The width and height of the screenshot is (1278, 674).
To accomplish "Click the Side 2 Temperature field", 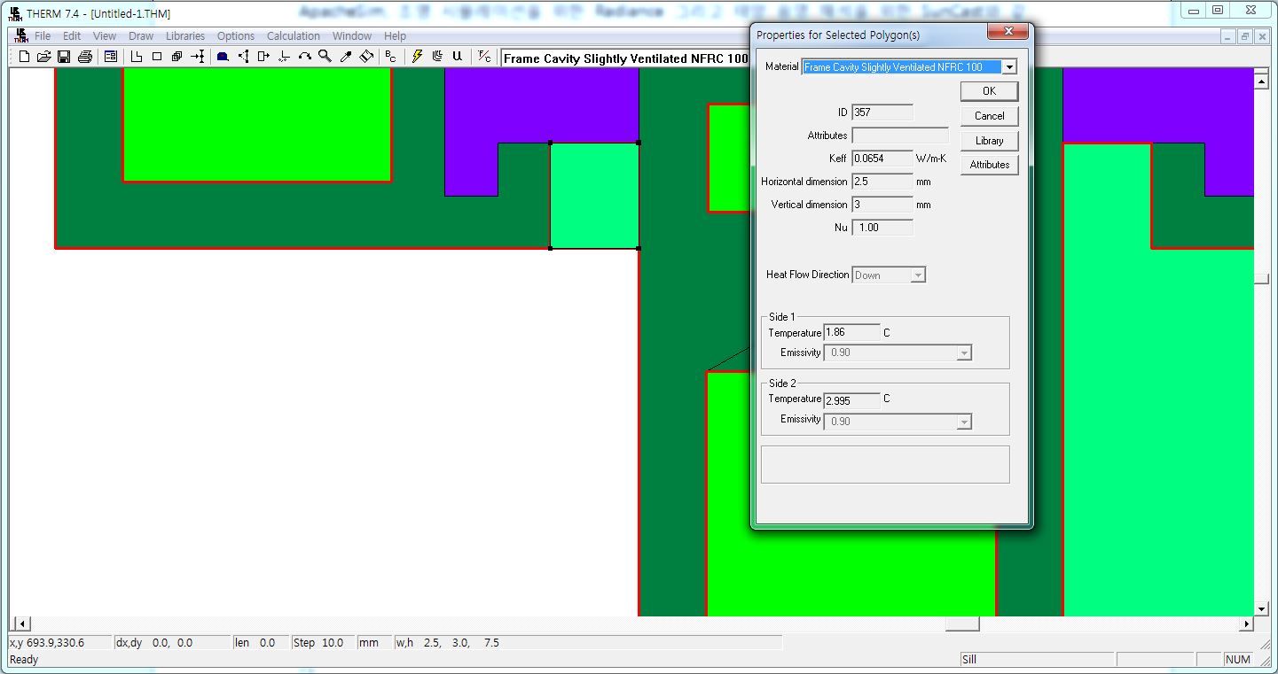I will pyautogui.click(x=851, y=400).
